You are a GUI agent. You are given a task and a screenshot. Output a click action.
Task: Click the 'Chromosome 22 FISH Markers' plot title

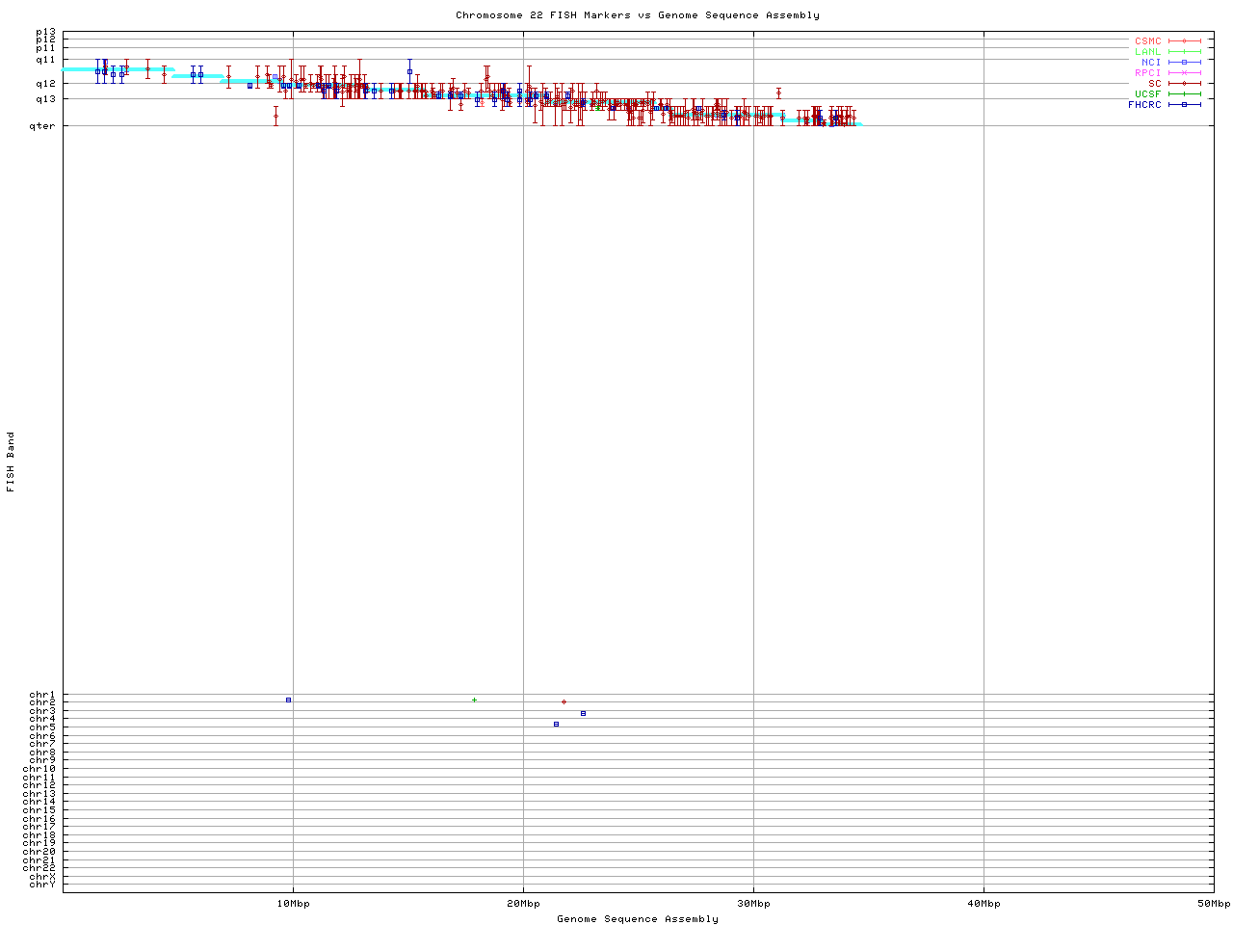click(637, 15)
